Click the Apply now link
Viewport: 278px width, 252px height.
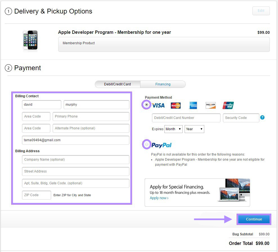[159, 198]
